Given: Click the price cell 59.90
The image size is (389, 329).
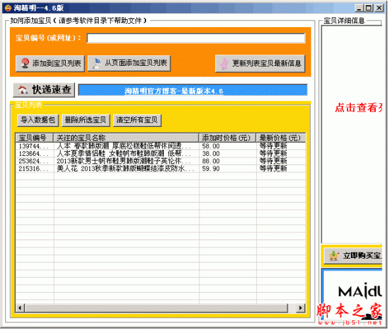Looking at the screenshot, I should (211, 169).
